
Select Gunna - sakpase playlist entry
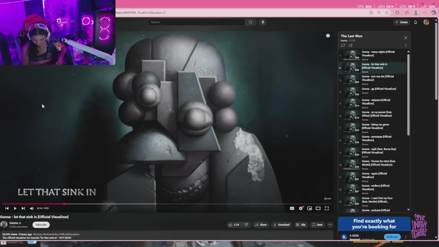tap(373, 103)
